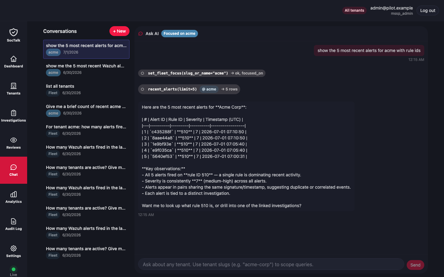444x277 pixels.
Task: Click the user message about rule ids
Action: (x=369, y=50)
